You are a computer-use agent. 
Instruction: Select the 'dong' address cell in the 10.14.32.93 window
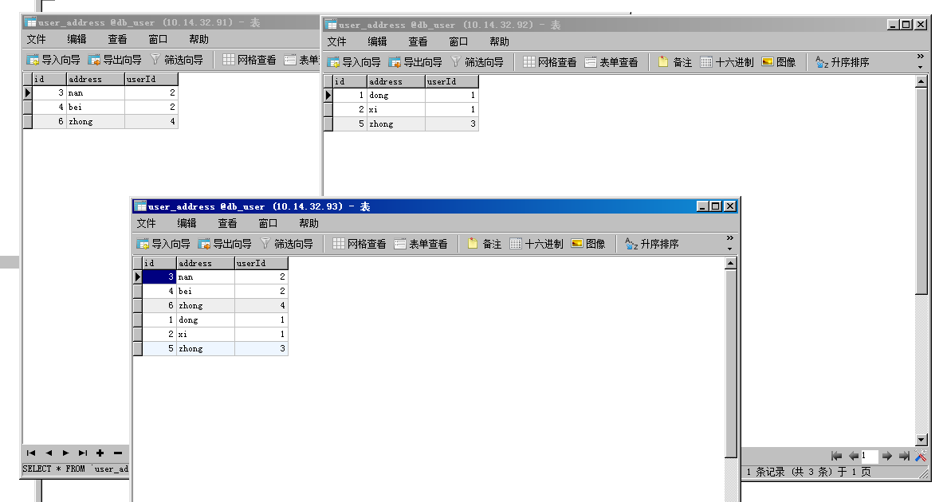pyautogui.click(x=206, y=320)
